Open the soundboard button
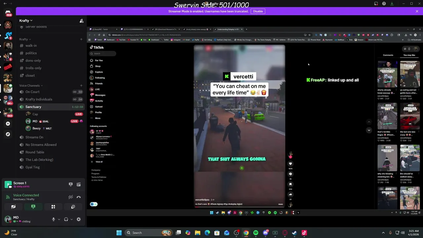Image resolution: width=423 pixels, height=238 pixels. (73, 207)
